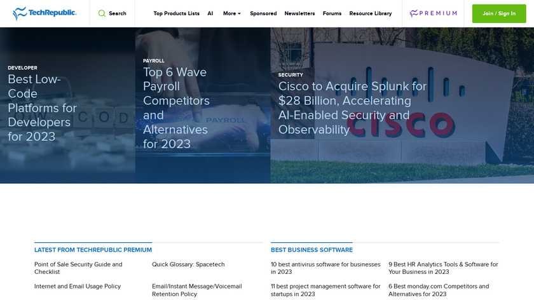Open the Sponsored page
534x300 pixels.
pos(263,13)
